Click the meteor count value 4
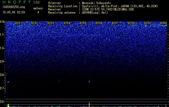The height and width of the screenshot is (107, 169). 38,12
